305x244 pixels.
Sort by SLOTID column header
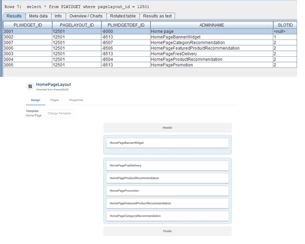(x=285, y=25)
